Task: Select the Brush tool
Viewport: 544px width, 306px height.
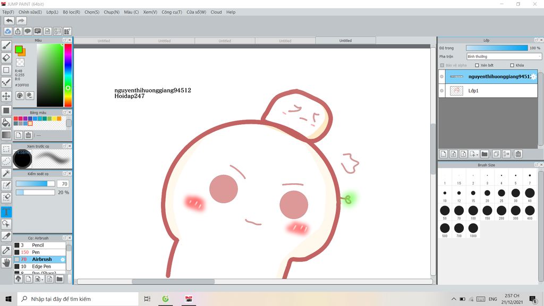Action: point(6,46)
